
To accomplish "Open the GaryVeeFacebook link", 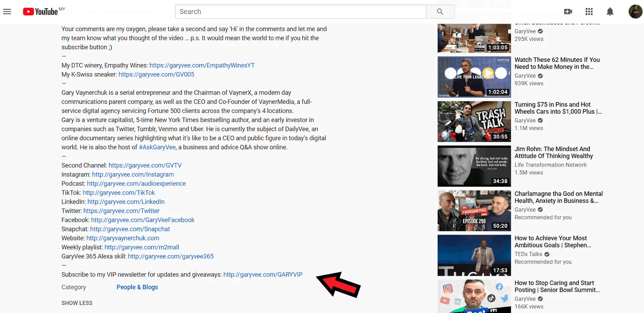I will [143, 220].
